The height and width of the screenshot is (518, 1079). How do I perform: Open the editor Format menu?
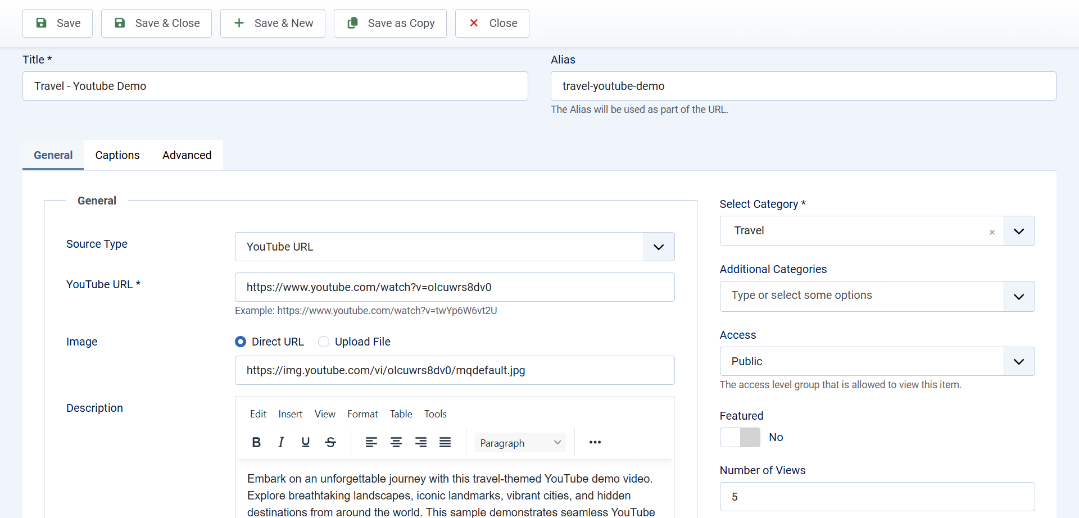362,414
